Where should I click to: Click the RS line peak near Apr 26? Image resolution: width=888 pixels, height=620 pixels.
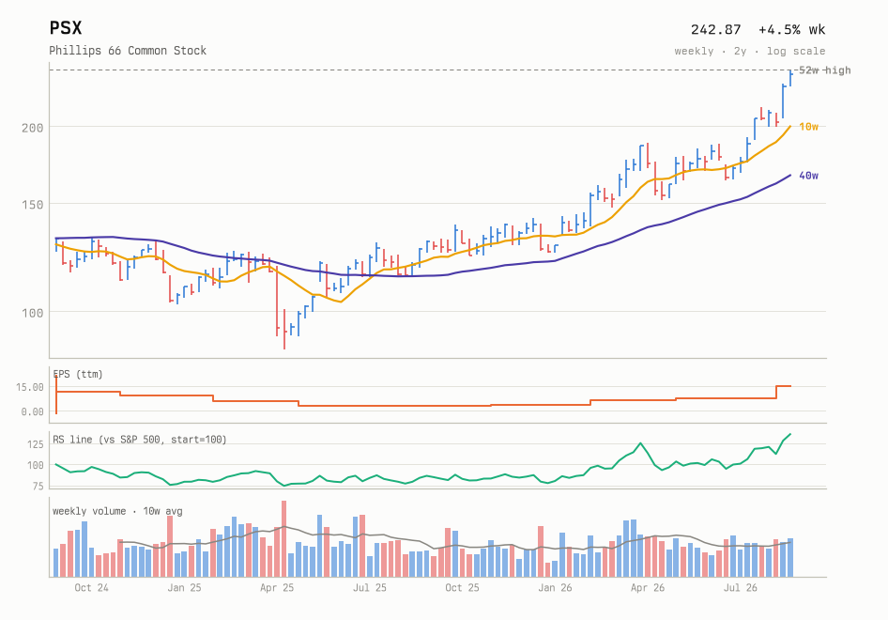click(640, 443)
